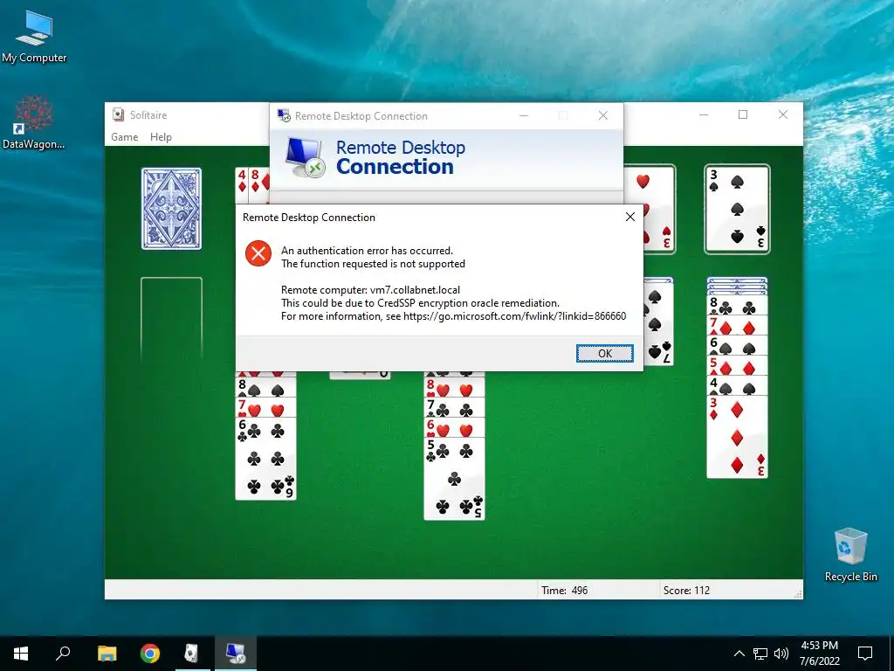Image resolution: width=894 pixels, height=671 pixels.
Task: Close the authentication error dialog
Action: [x=630, y=217]
